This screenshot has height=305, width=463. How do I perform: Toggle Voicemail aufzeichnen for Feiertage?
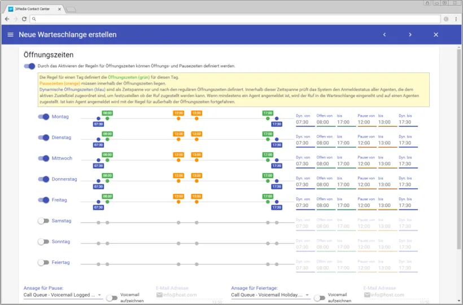point(320,298)
